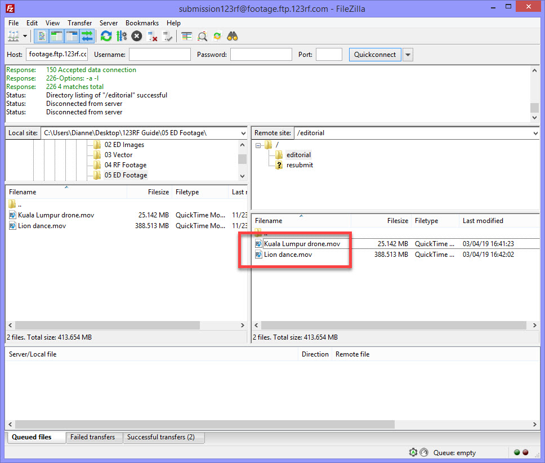
Task: Open the Local site path dropdown
Action: click(243, 133)
